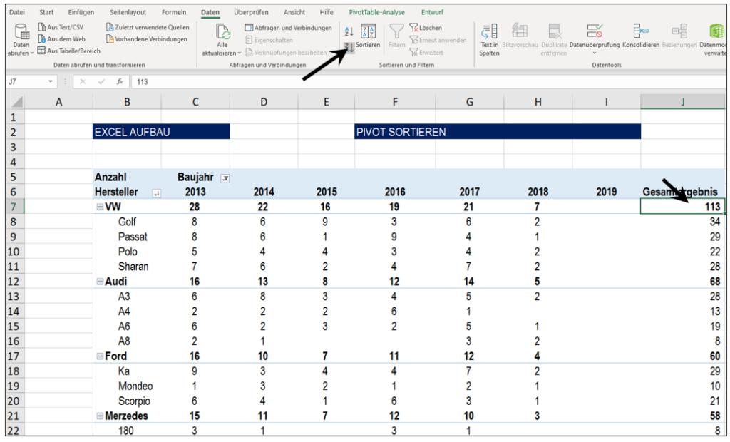The height and width of the screenshot is (442, 730).
Task: Switch to the Start tab
Action: (x=46, y=12)
